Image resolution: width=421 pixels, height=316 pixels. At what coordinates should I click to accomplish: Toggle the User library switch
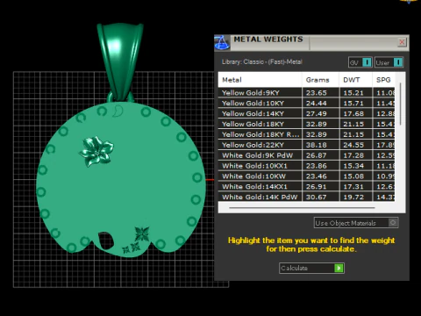point(398,62)
